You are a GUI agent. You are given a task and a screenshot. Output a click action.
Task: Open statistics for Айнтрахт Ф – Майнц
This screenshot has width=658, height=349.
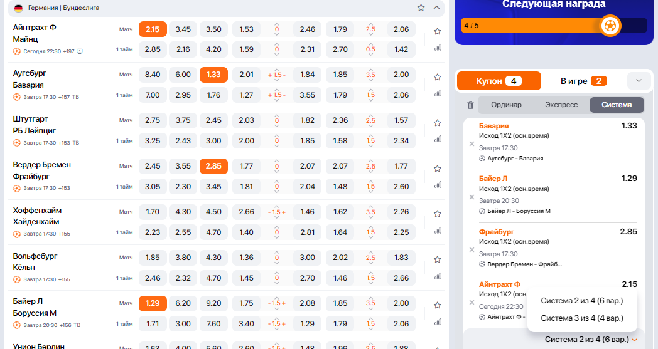[438, 48]
